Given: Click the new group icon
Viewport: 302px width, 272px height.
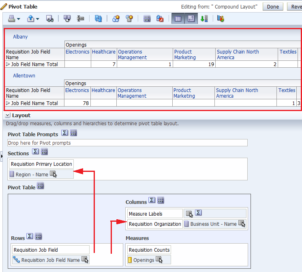Looking at the screenshot, I should click(x=116, y=19).
